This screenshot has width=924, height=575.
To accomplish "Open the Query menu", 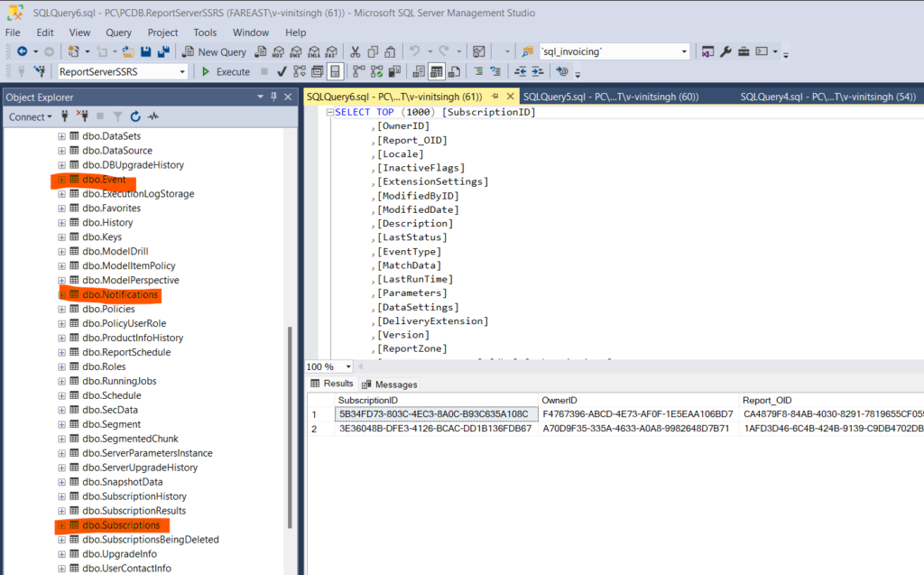I will [118, 32].
